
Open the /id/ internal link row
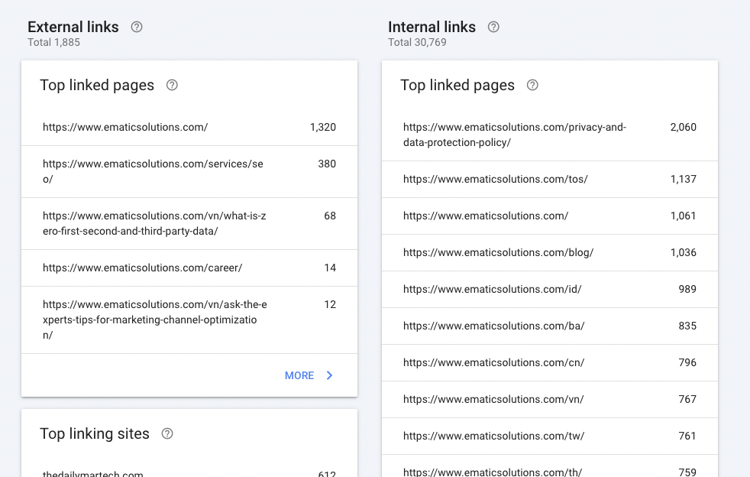(x=549, y=290)
